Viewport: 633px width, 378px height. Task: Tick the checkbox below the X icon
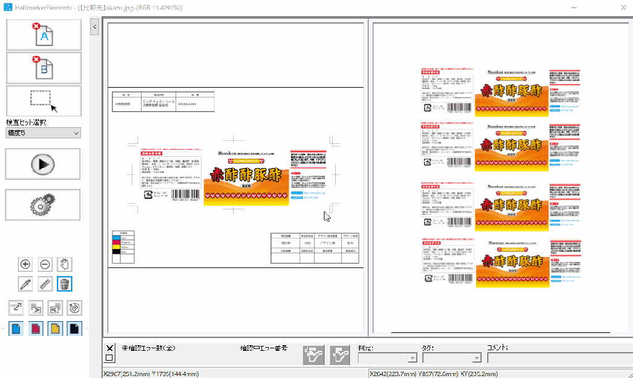(x=109, y=358)
